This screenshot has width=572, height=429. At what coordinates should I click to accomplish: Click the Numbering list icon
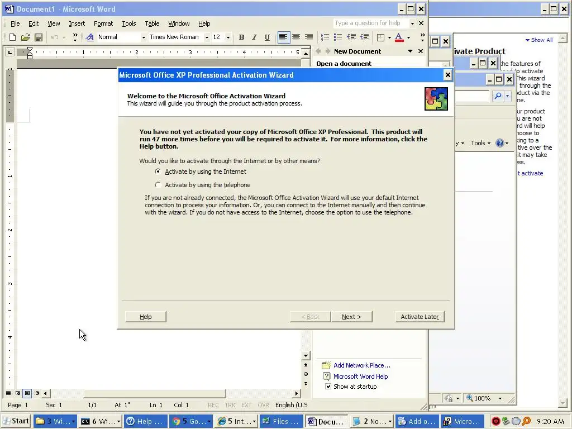[x=325, y=37]
